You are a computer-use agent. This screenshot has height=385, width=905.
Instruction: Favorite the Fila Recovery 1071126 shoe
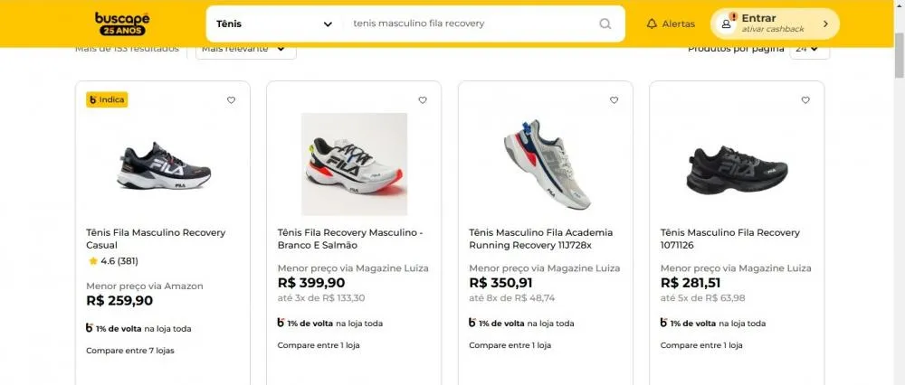point(805,100)
